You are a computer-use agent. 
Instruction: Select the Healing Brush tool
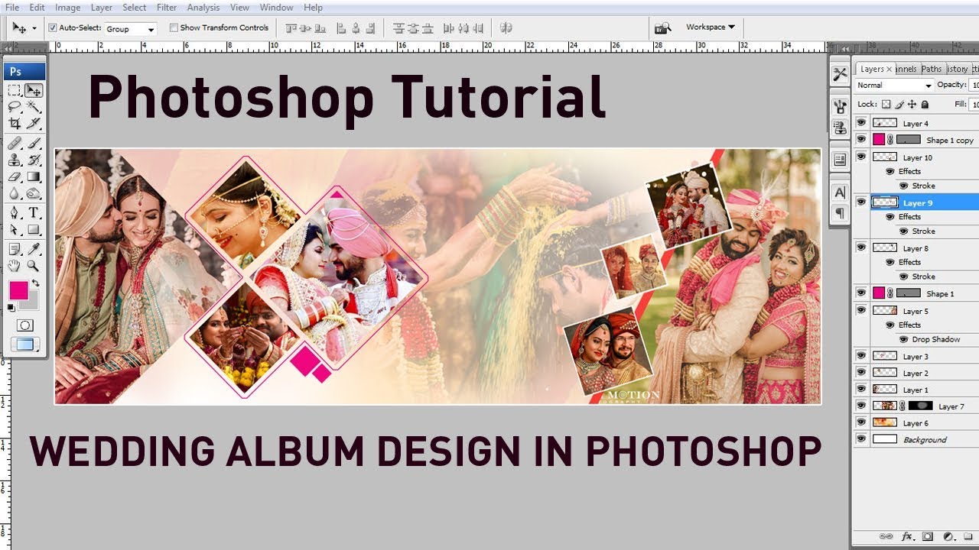[x=15, y=143]
